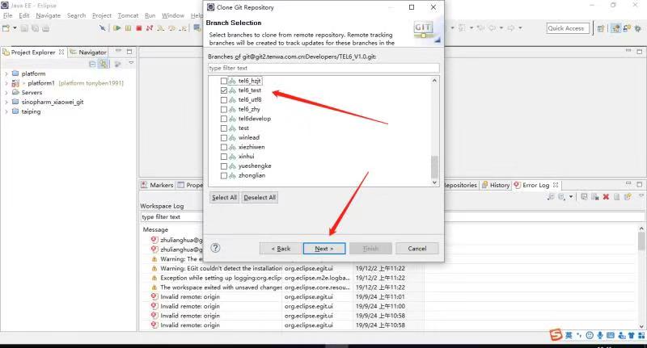647x348 pixels.
Task: Click the red Delete Log icon
Action: tap(606, 197)
